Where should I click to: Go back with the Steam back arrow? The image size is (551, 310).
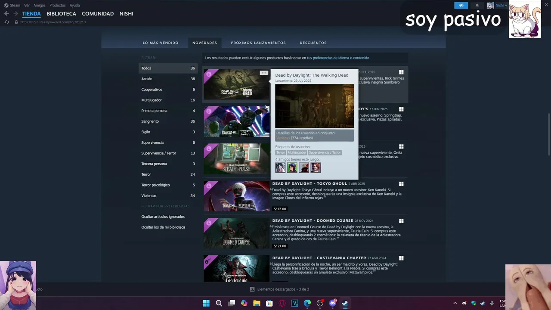tap(6, 14)
